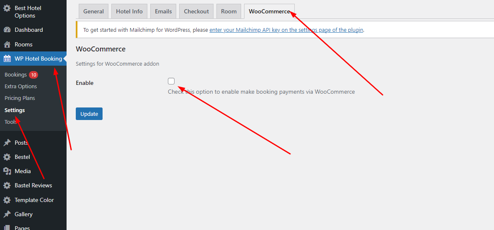Select the WooCommerce tab
The height and width of the screenshot is (230, 494).
click(269, 11)
